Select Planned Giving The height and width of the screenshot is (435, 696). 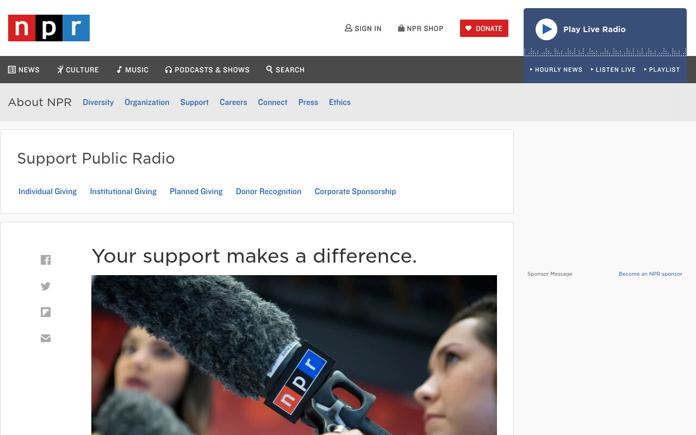tap(196, 191)
